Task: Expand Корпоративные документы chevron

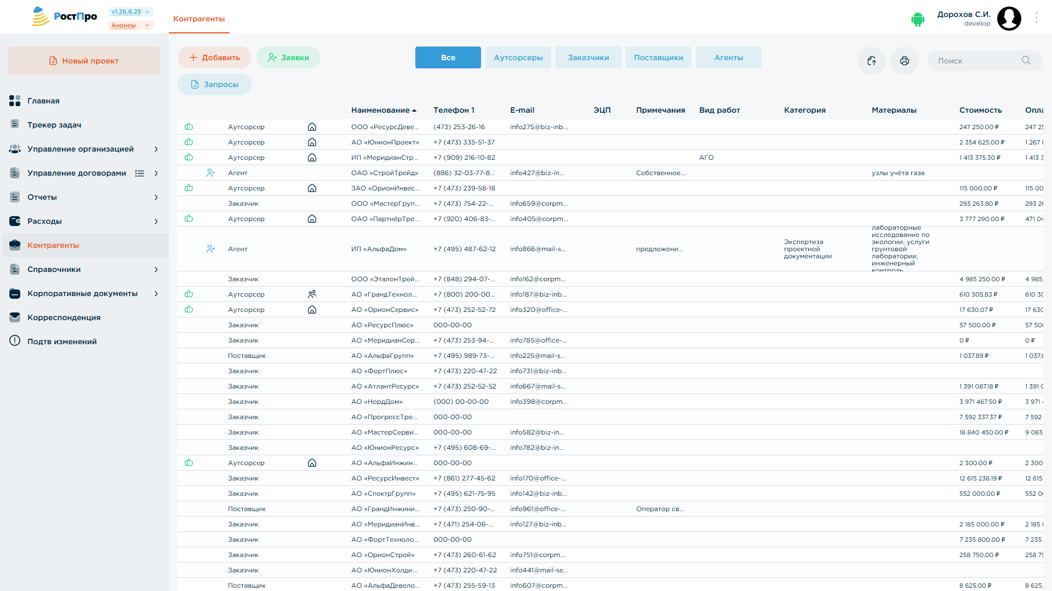Action: click(156, 293)
